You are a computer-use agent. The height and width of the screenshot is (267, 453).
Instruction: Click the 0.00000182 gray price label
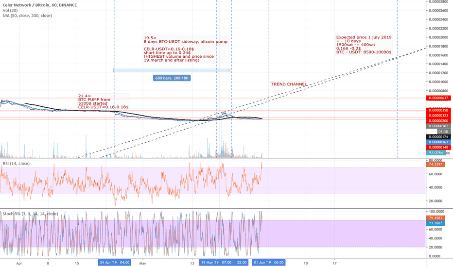[438, 126]
